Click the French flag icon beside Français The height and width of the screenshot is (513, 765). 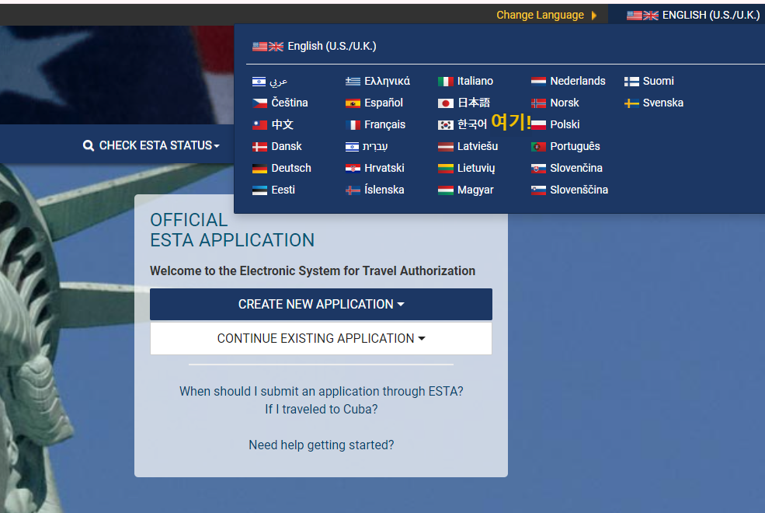tap(353, 125)
